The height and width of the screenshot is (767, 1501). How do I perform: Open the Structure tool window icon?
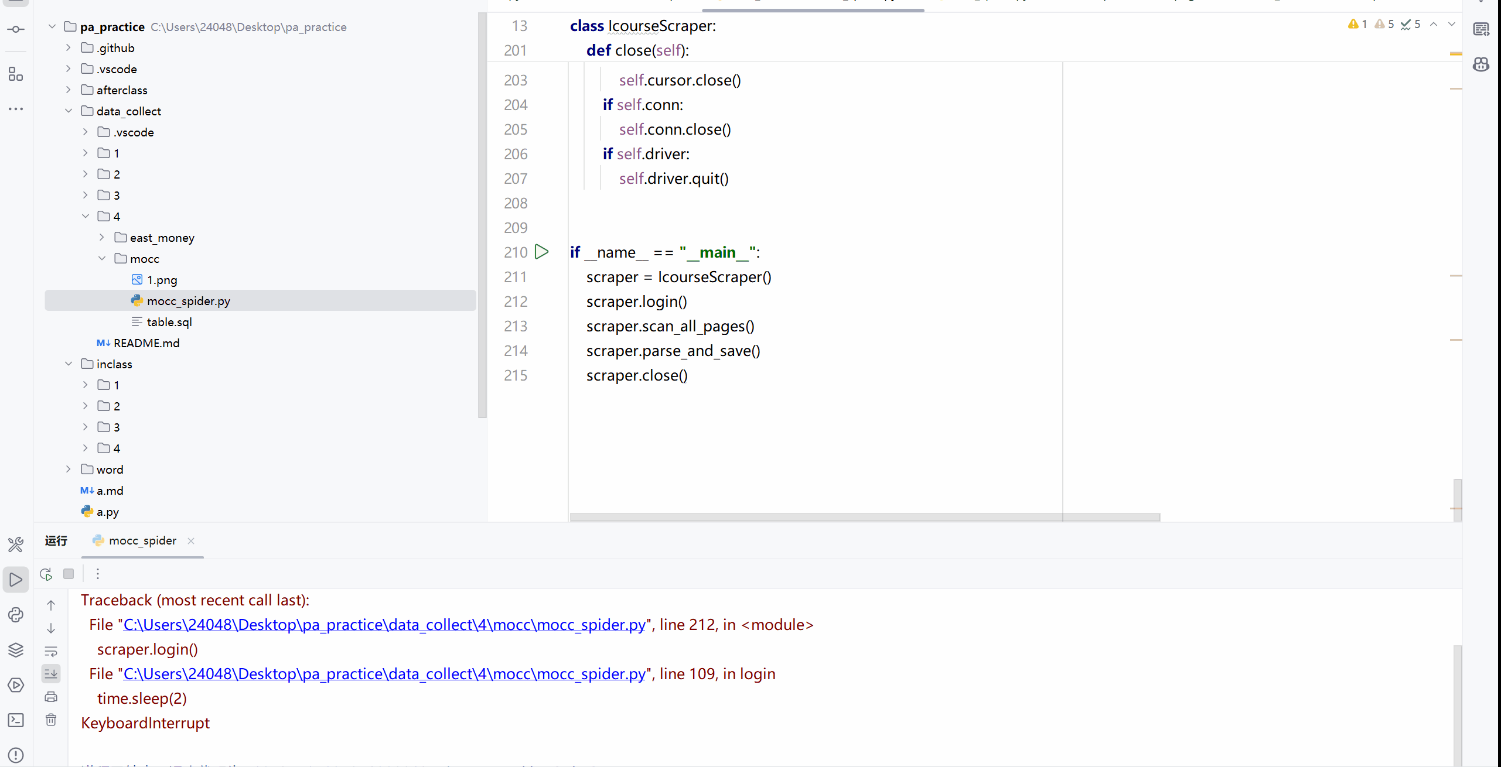click(x=16, y=74)
